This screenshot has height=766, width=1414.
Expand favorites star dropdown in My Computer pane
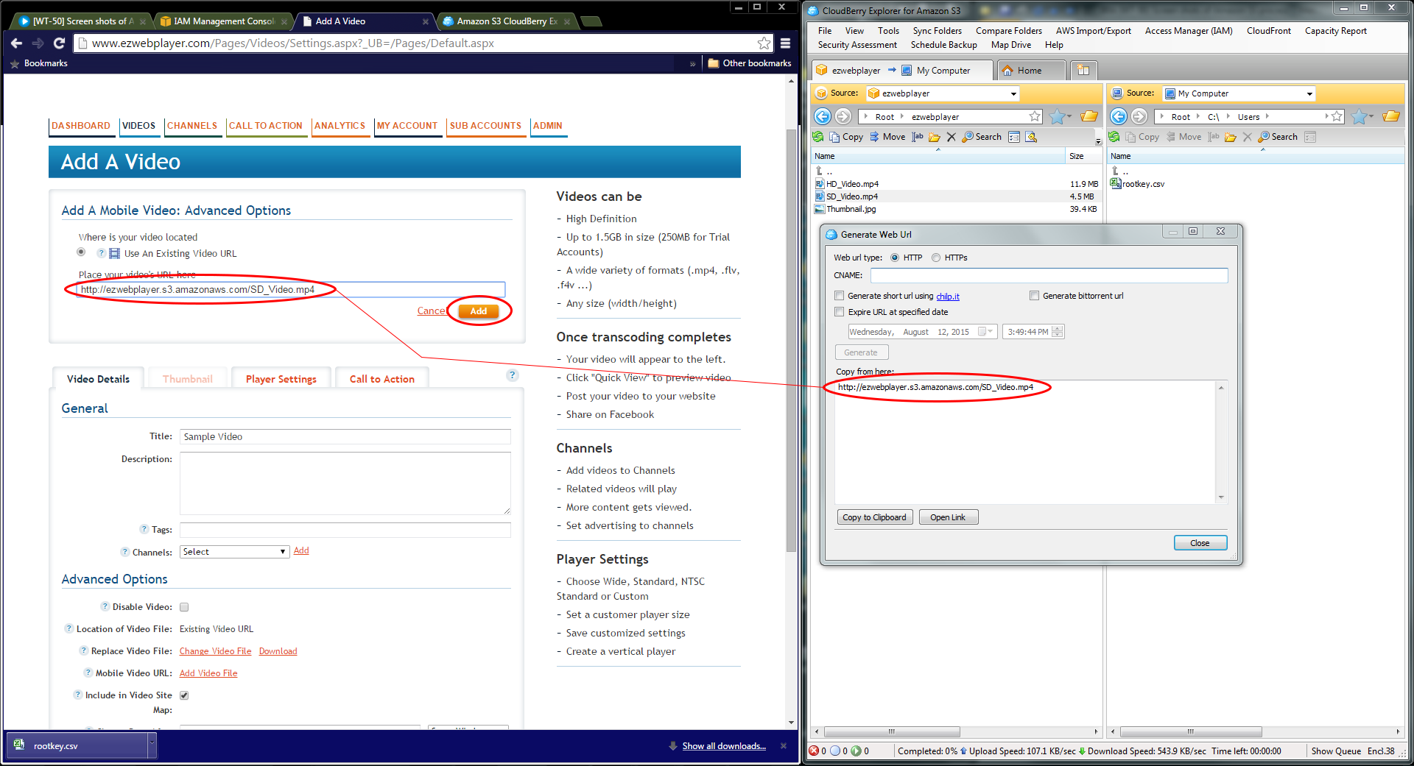point(1371,116)
